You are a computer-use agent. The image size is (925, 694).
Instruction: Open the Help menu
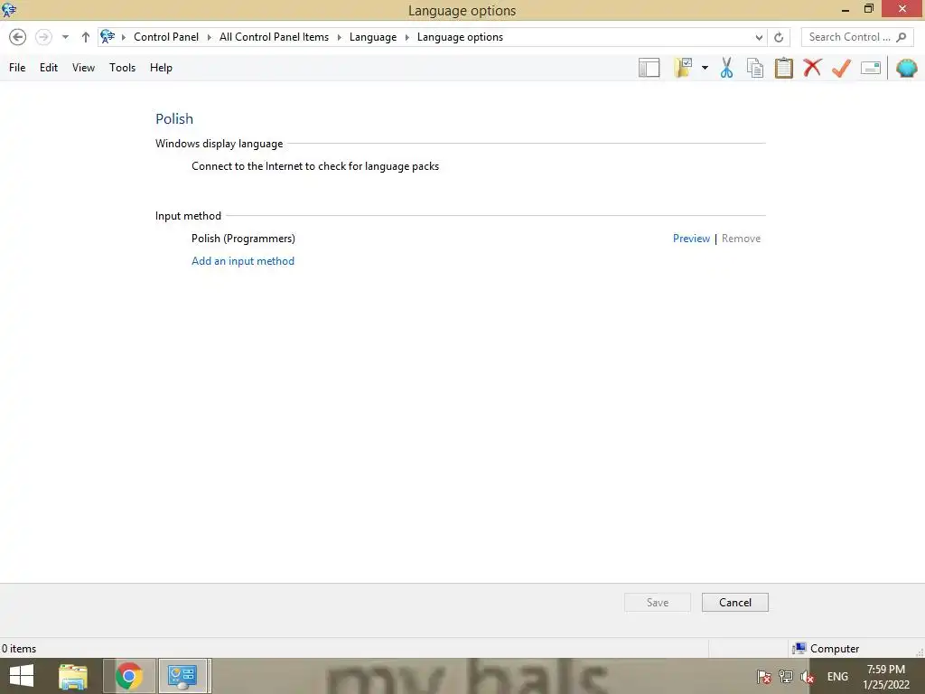(161, 67)
